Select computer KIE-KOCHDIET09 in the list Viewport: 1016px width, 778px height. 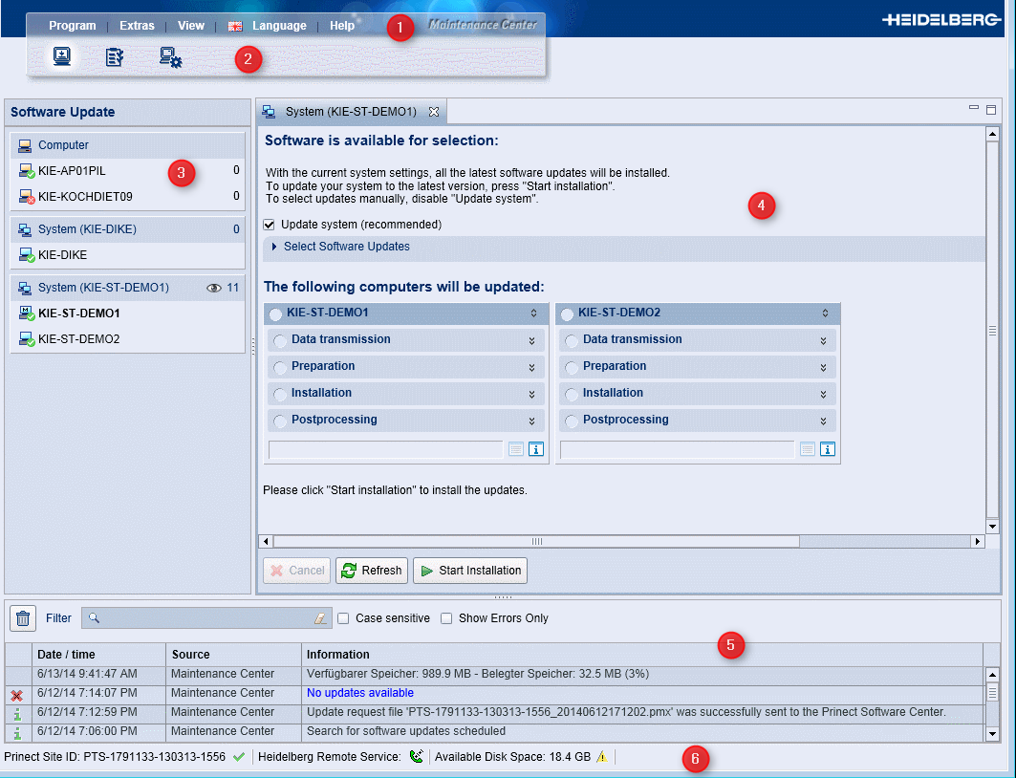pyautogui.click(x=128, y=196)
